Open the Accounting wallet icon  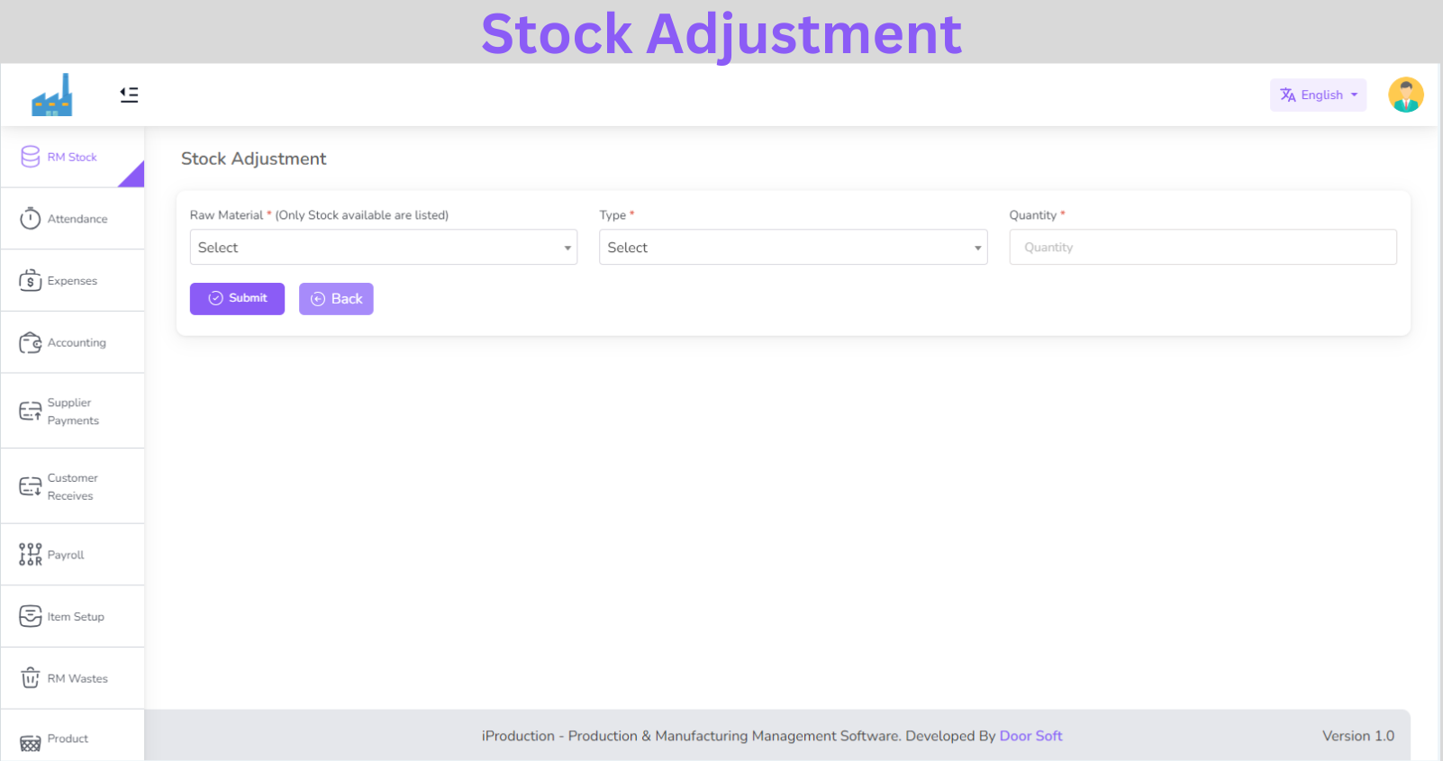point(31,343)
